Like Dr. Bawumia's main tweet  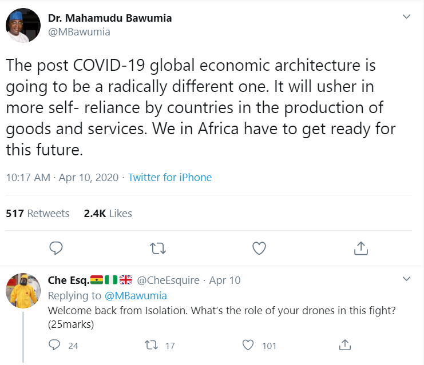pos(259,248)
